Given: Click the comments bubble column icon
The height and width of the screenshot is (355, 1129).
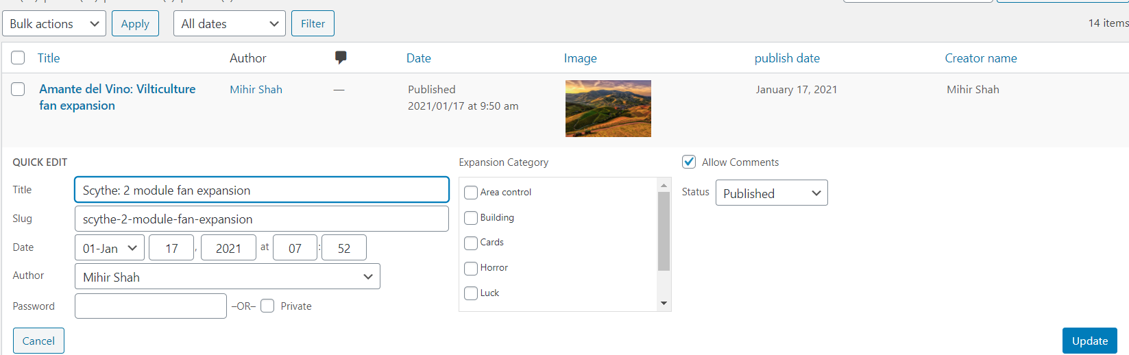Looking at the screenshot, I should point(341,58).
